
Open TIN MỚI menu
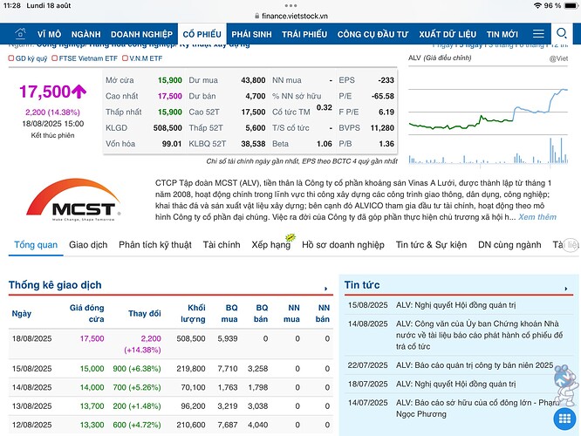point(502,35)
